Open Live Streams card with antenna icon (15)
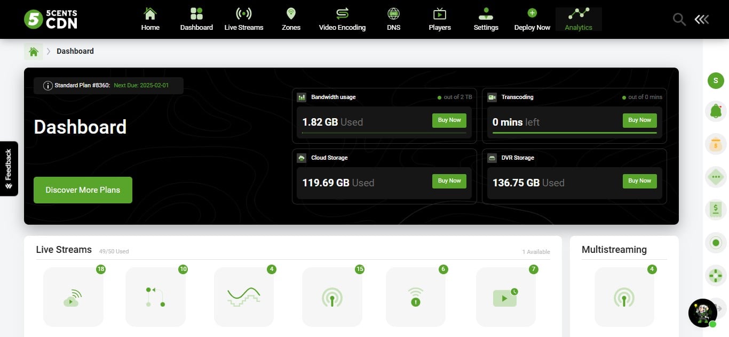The image size is (729, 337). tap(332, 297)
